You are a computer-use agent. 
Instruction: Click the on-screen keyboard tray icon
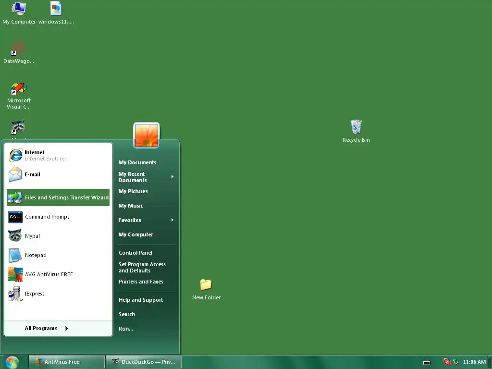(x=427, y=362)
